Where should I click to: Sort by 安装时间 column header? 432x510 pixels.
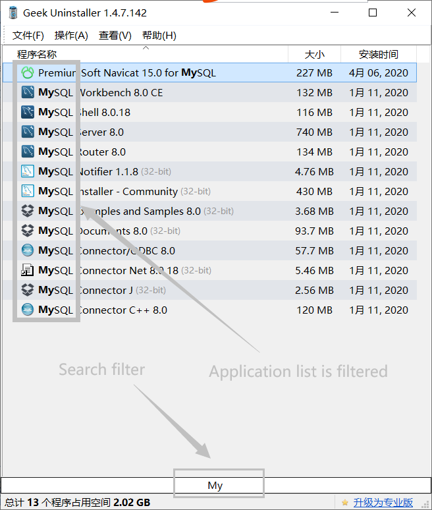coord(379,54)
